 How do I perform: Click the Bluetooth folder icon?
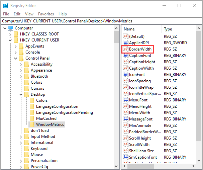click(x=26, y=76)
